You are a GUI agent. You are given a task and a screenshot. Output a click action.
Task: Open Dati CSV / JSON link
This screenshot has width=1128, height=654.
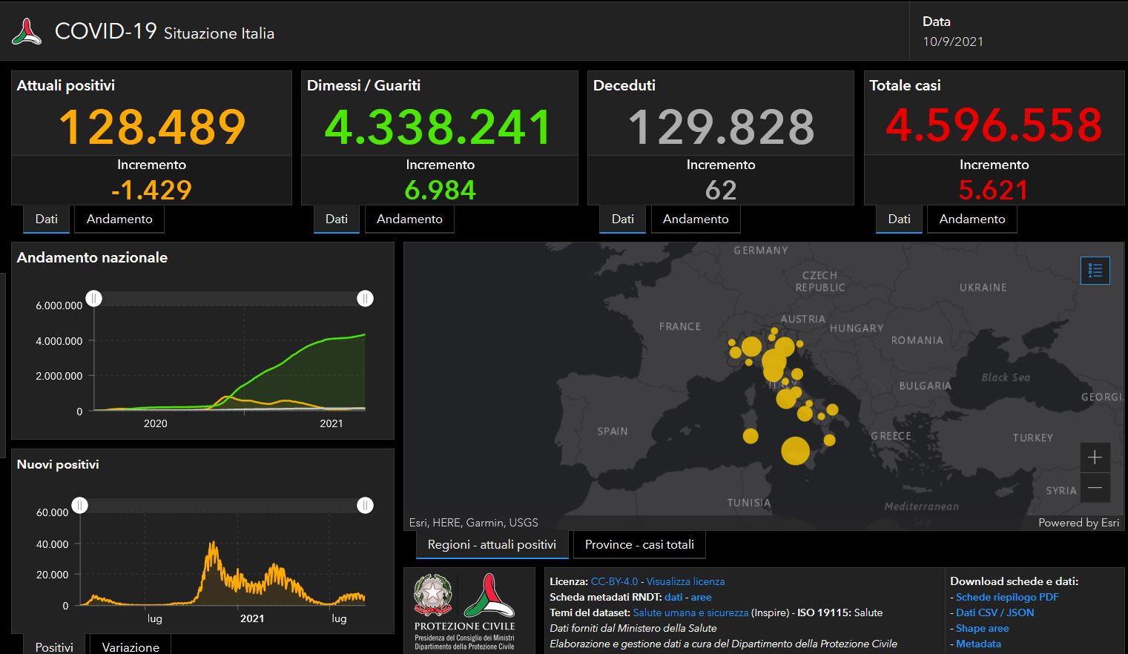pyautogui.click(x=995, y=613)
